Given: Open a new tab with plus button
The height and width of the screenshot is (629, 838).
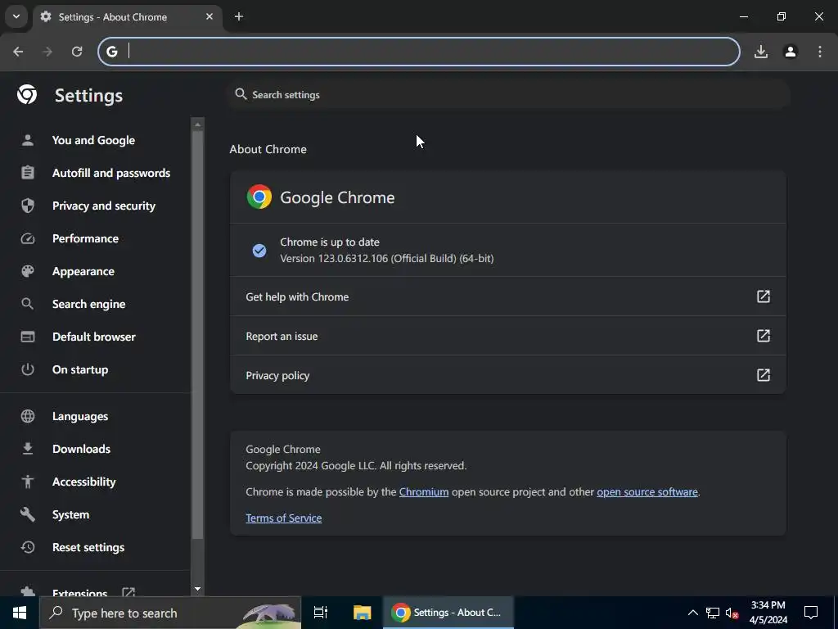Looking at the screenshot, I should 239,16.
